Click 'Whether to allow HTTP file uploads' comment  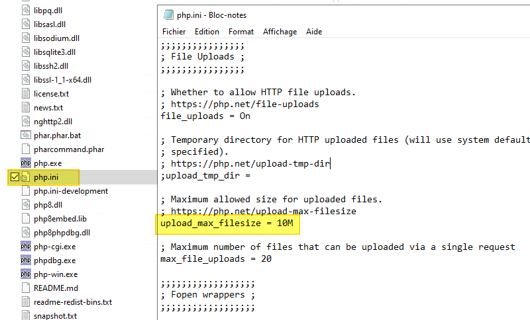tap(258, 93)
